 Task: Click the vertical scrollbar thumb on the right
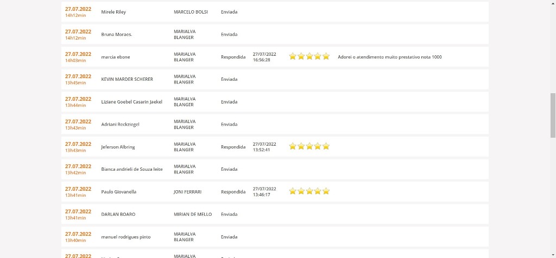coord(553,115)
